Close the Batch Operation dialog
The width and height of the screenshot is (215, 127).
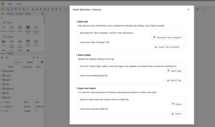189,10
